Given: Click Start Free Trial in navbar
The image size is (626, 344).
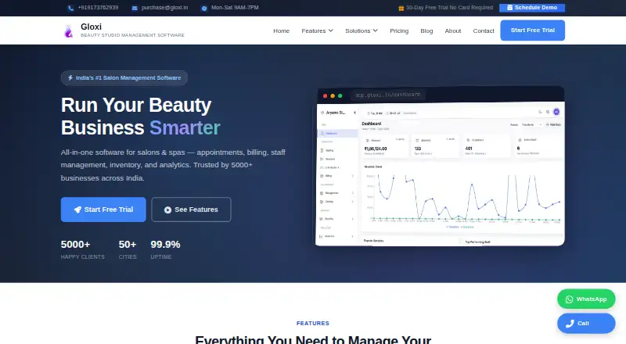Looking at the screenshot, I should pos(533,30).
